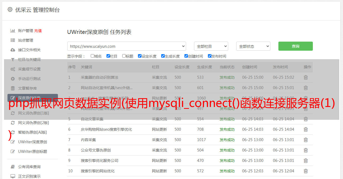Click the 发布时间 column header

280,67
